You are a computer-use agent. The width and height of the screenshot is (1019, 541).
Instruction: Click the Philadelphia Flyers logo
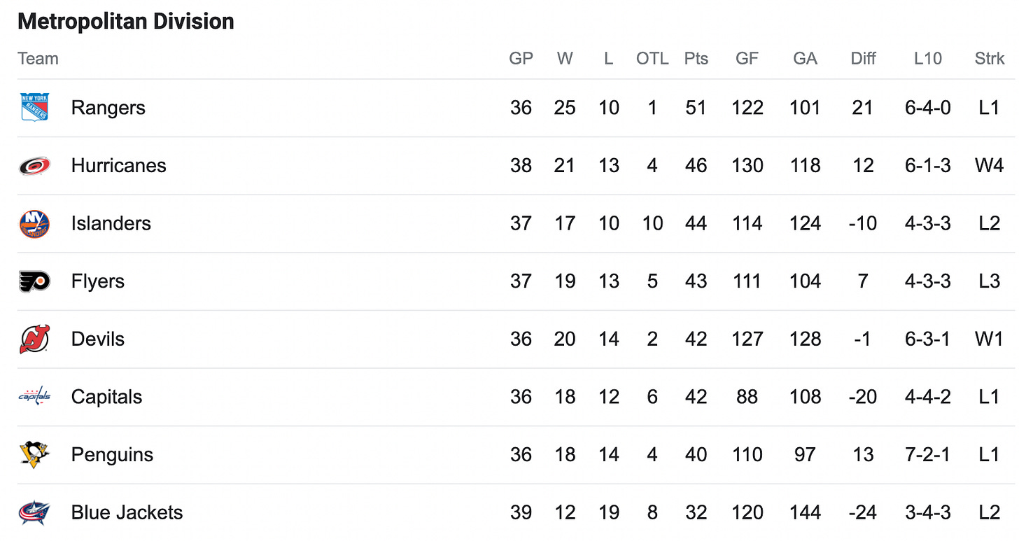tap(34, 281)
